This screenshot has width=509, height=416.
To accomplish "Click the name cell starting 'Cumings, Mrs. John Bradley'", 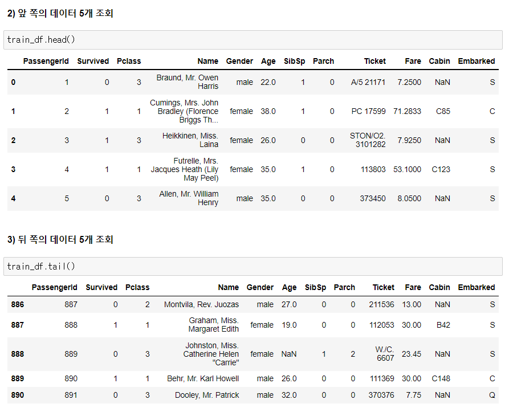I will pos(184,111).
